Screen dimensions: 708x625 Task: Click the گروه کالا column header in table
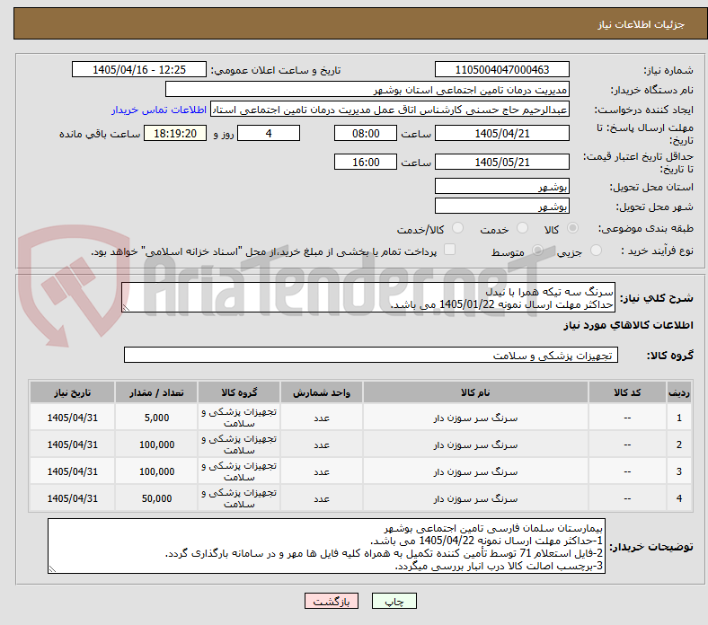tap(239, 392)
